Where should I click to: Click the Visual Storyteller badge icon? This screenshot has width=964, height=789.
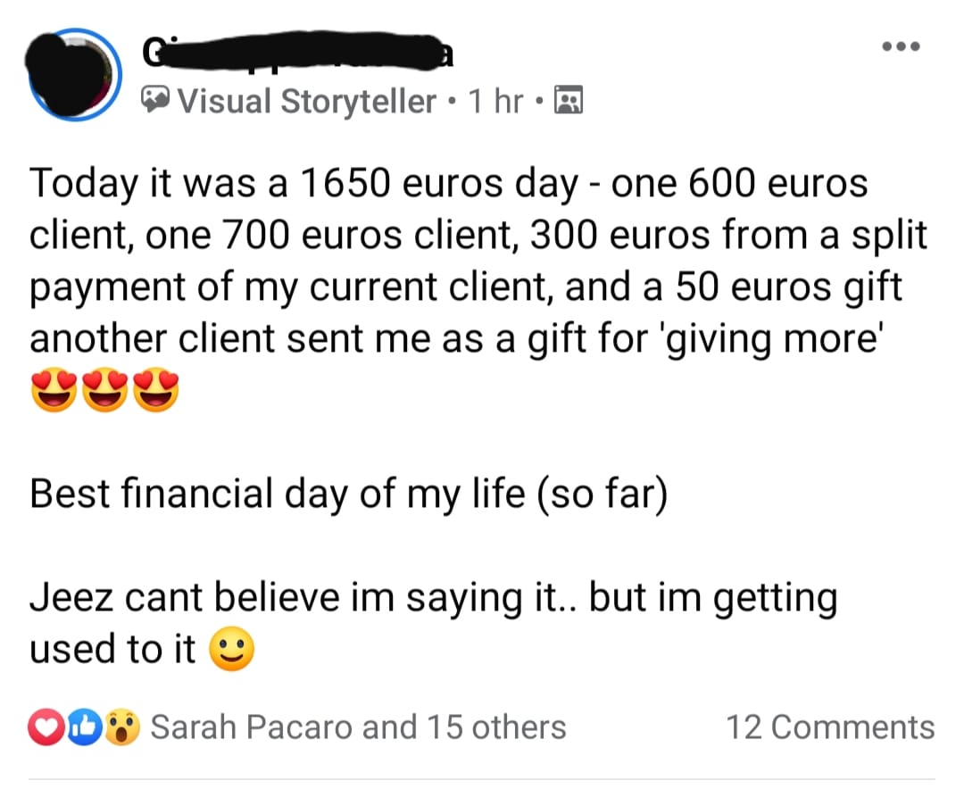coord(155,102)
